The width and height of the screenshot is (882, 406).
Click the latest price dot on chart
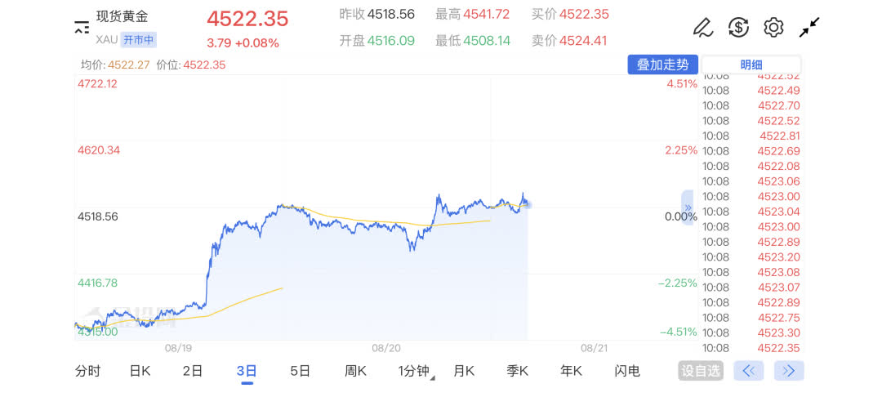(x=528, y=204)
